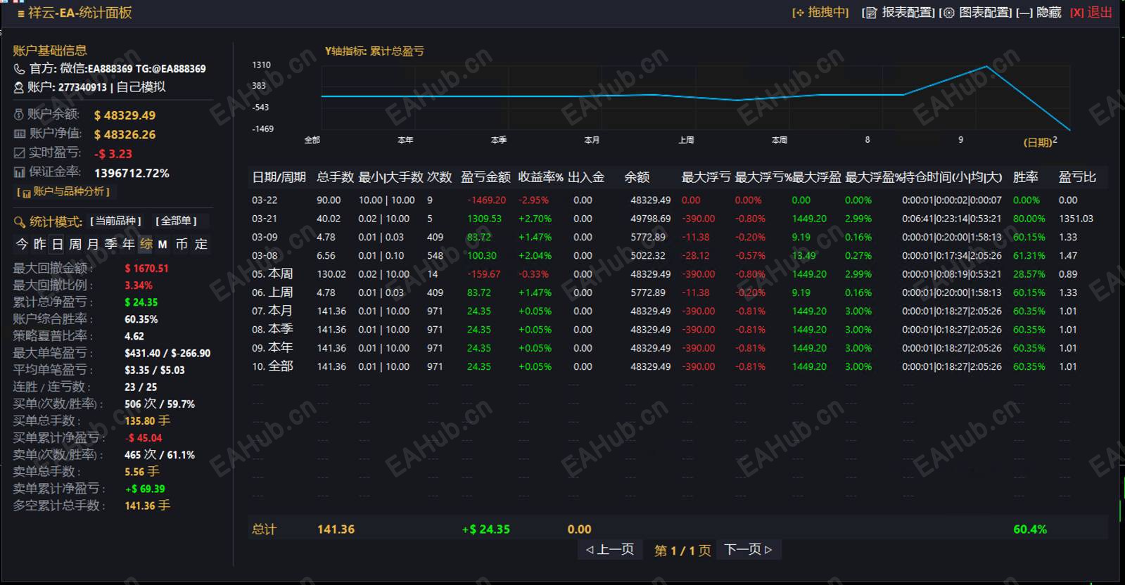Click the 本年 label on chart axis
This screenshot has width=1125, height=585.
[405, 140]
